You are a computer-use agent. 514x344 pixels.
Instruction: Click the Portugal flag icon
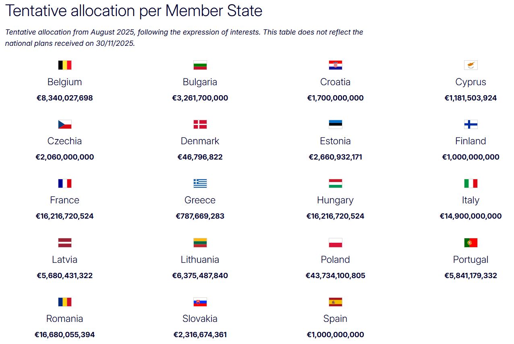point(470,243)
